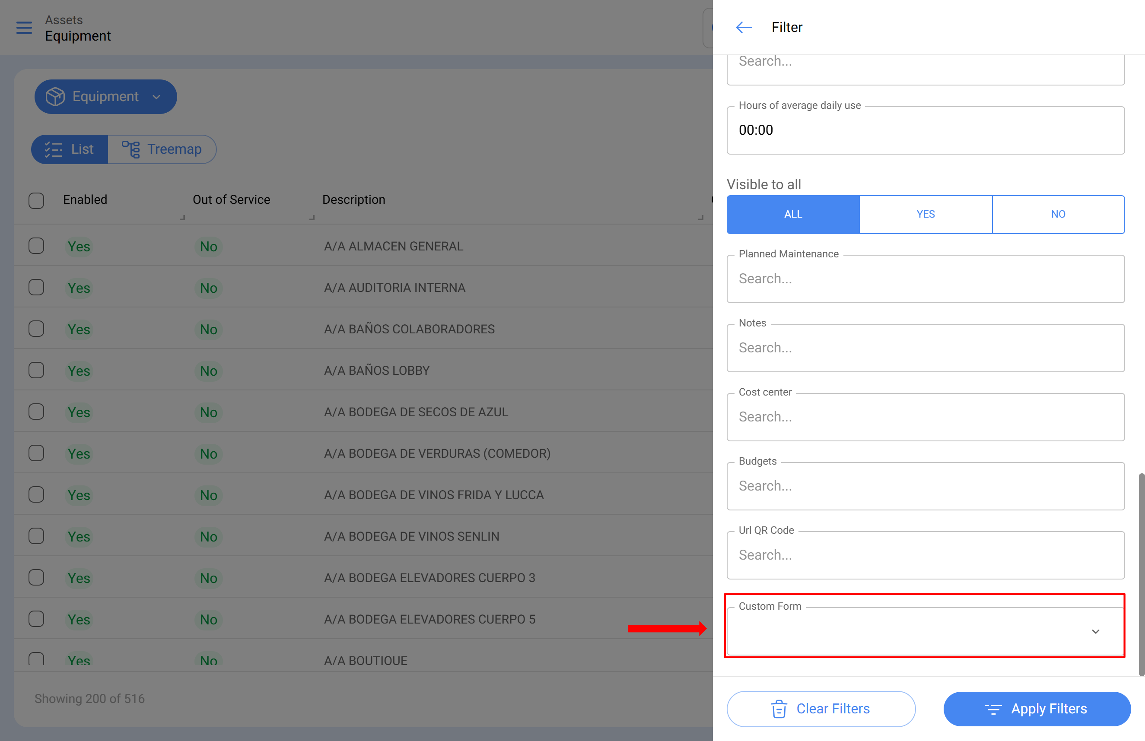Check the select-all checkbox in header
This screenshot has height=741, width=1145.
click(x=36, y=200)
